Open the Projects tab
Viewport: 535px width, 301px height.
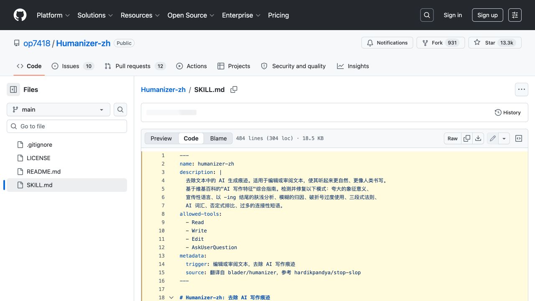pos(234,66)
